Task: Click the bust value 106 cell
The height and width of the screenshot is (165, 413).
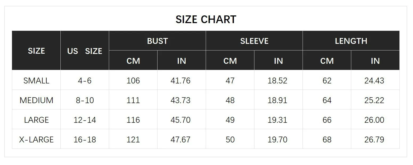Action: click(133, 80)
